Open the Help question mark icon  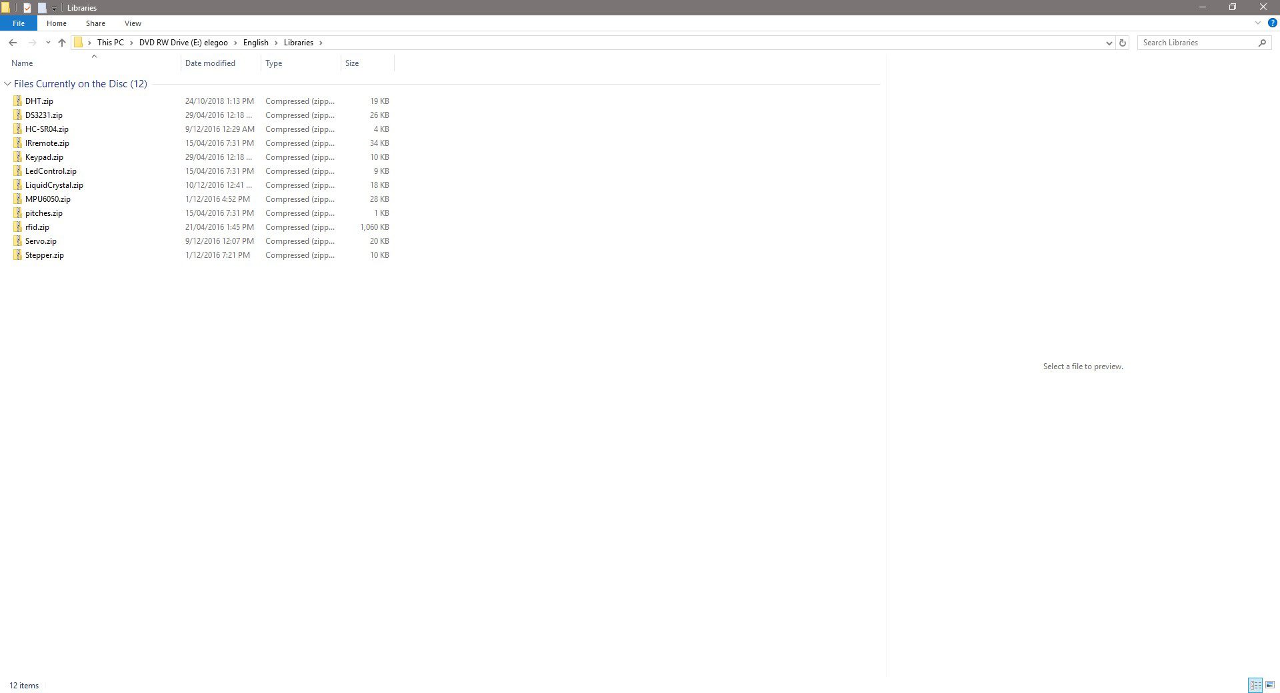point(1272,23)
